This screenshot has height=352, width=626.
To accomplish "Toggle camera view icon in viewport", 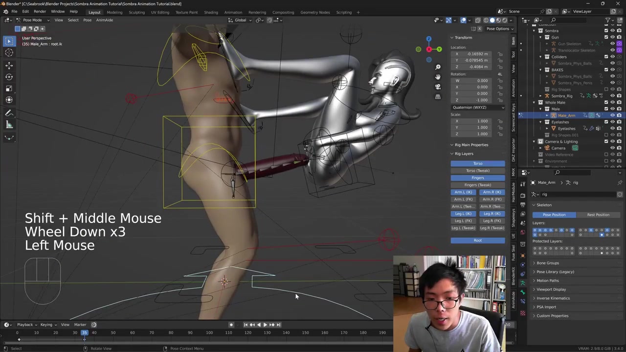I will 438,87.
